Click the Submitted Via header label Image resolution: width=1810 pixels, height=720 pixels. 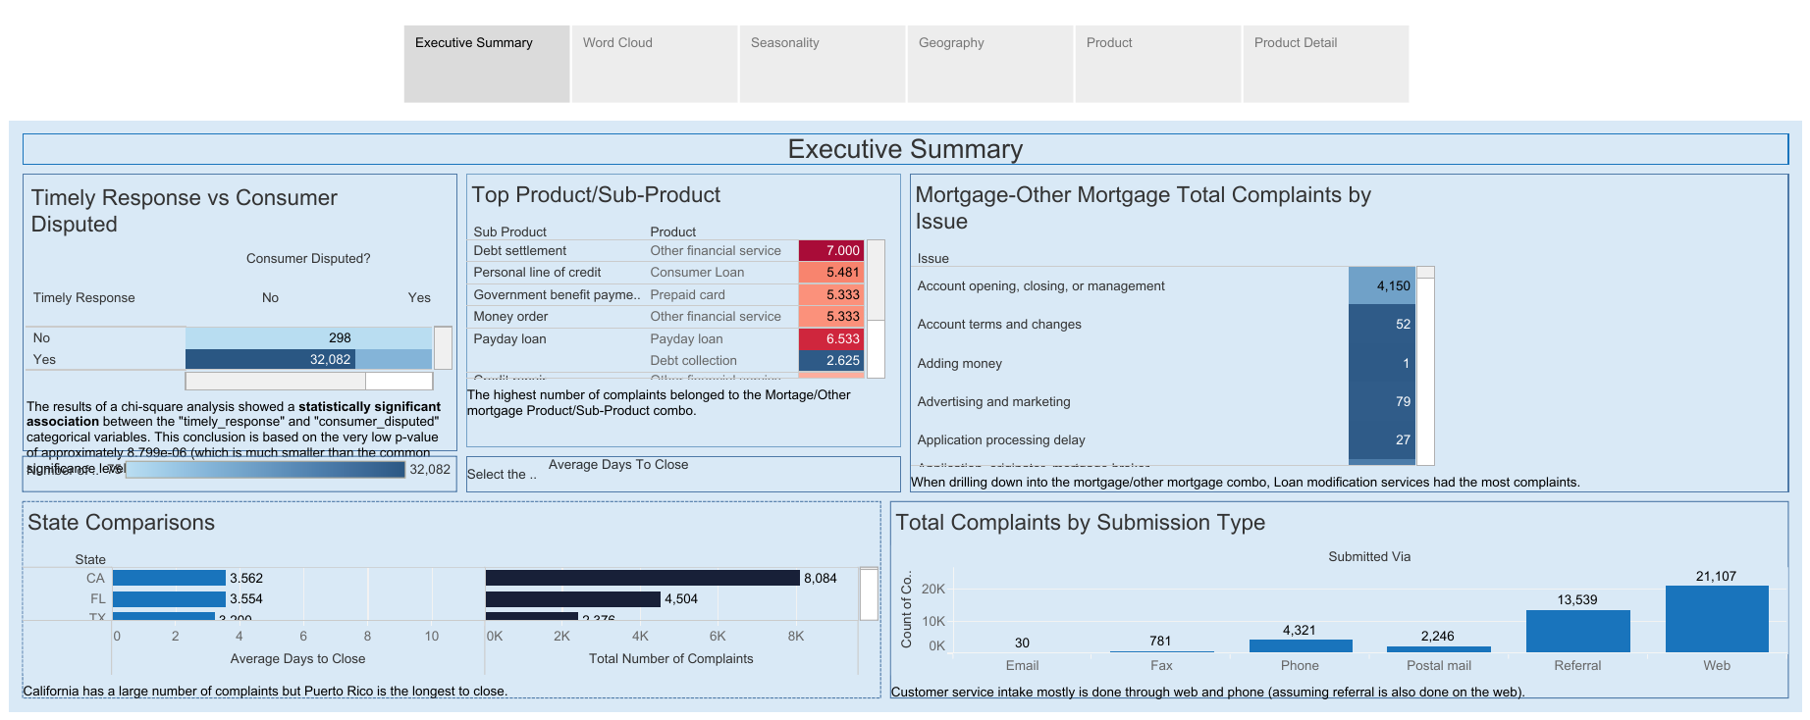pos(1369,556)
